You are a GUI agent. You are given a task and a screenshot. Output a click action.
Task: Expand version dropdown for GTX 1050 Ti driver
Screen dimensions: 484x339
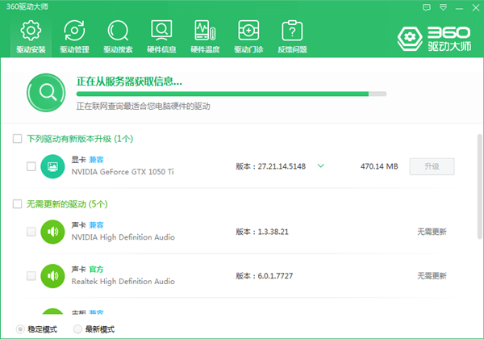tap(320, 166)
